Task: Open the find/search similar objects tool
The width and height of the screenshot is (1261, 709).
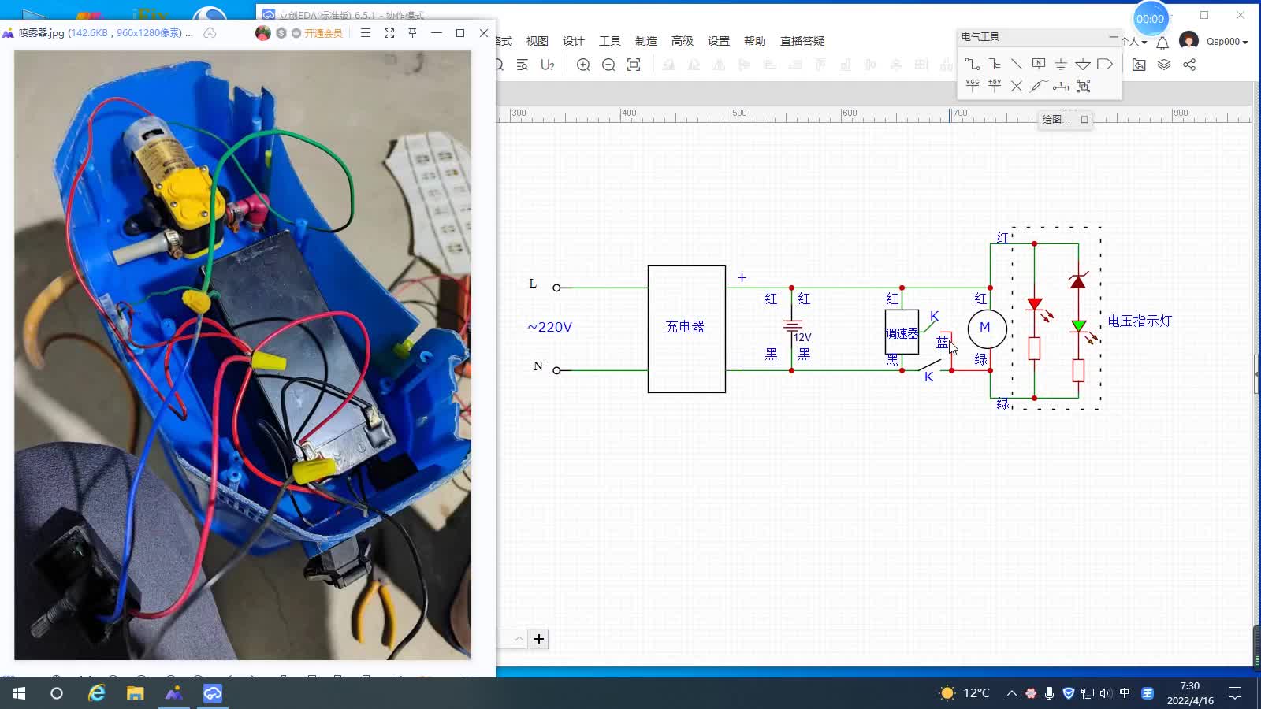Action: click(522, 65)
